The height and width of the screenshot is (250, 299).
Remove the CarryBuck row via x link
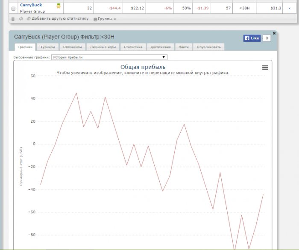(x=290, y=8)
